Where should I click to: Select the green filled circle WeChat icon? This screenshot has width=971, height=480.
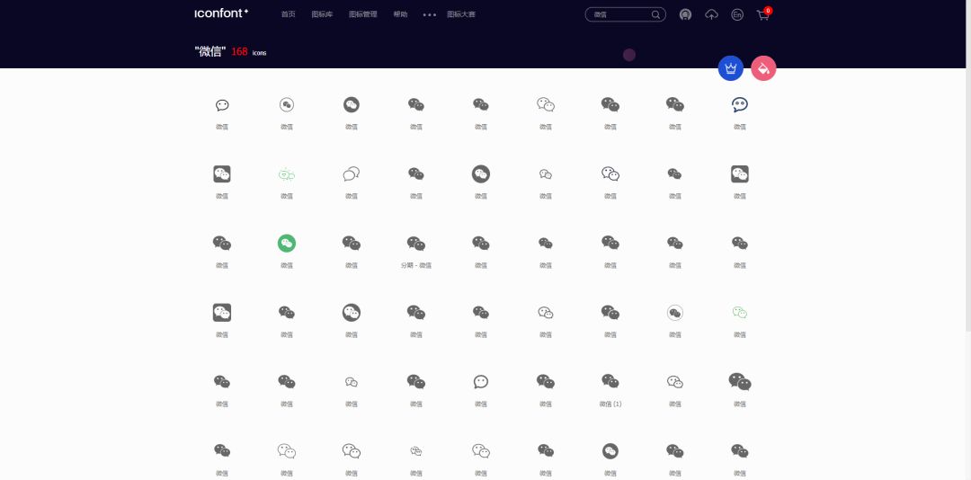tap(287, 244)
